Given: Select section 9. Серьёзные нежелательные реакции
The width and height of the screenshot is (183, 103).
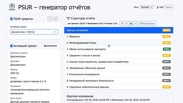Looking at the screenshot, I should (119, 87).
